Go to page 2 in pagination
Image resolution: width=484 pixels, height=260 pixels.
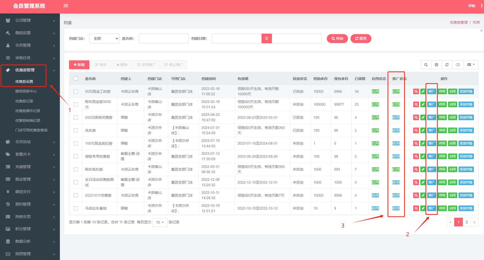tap(467, 222)
